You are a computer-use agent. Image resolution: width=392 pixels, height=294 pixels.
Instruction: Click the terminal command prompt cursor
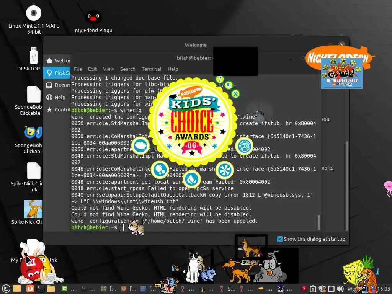[x=122, y=227]
